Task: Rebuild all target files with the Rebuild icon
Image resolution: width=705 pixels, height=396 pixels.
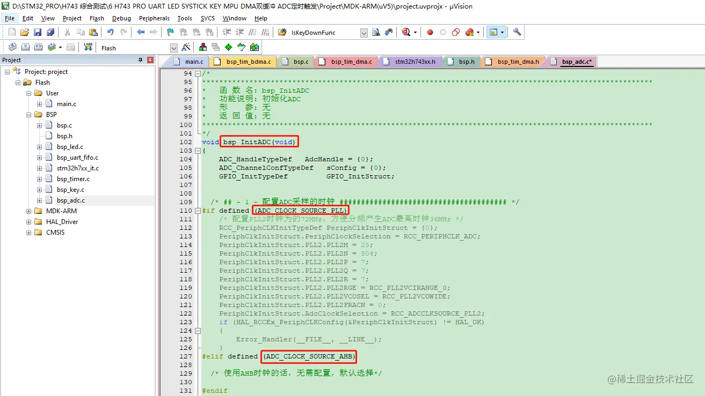Action: [38, 48]
